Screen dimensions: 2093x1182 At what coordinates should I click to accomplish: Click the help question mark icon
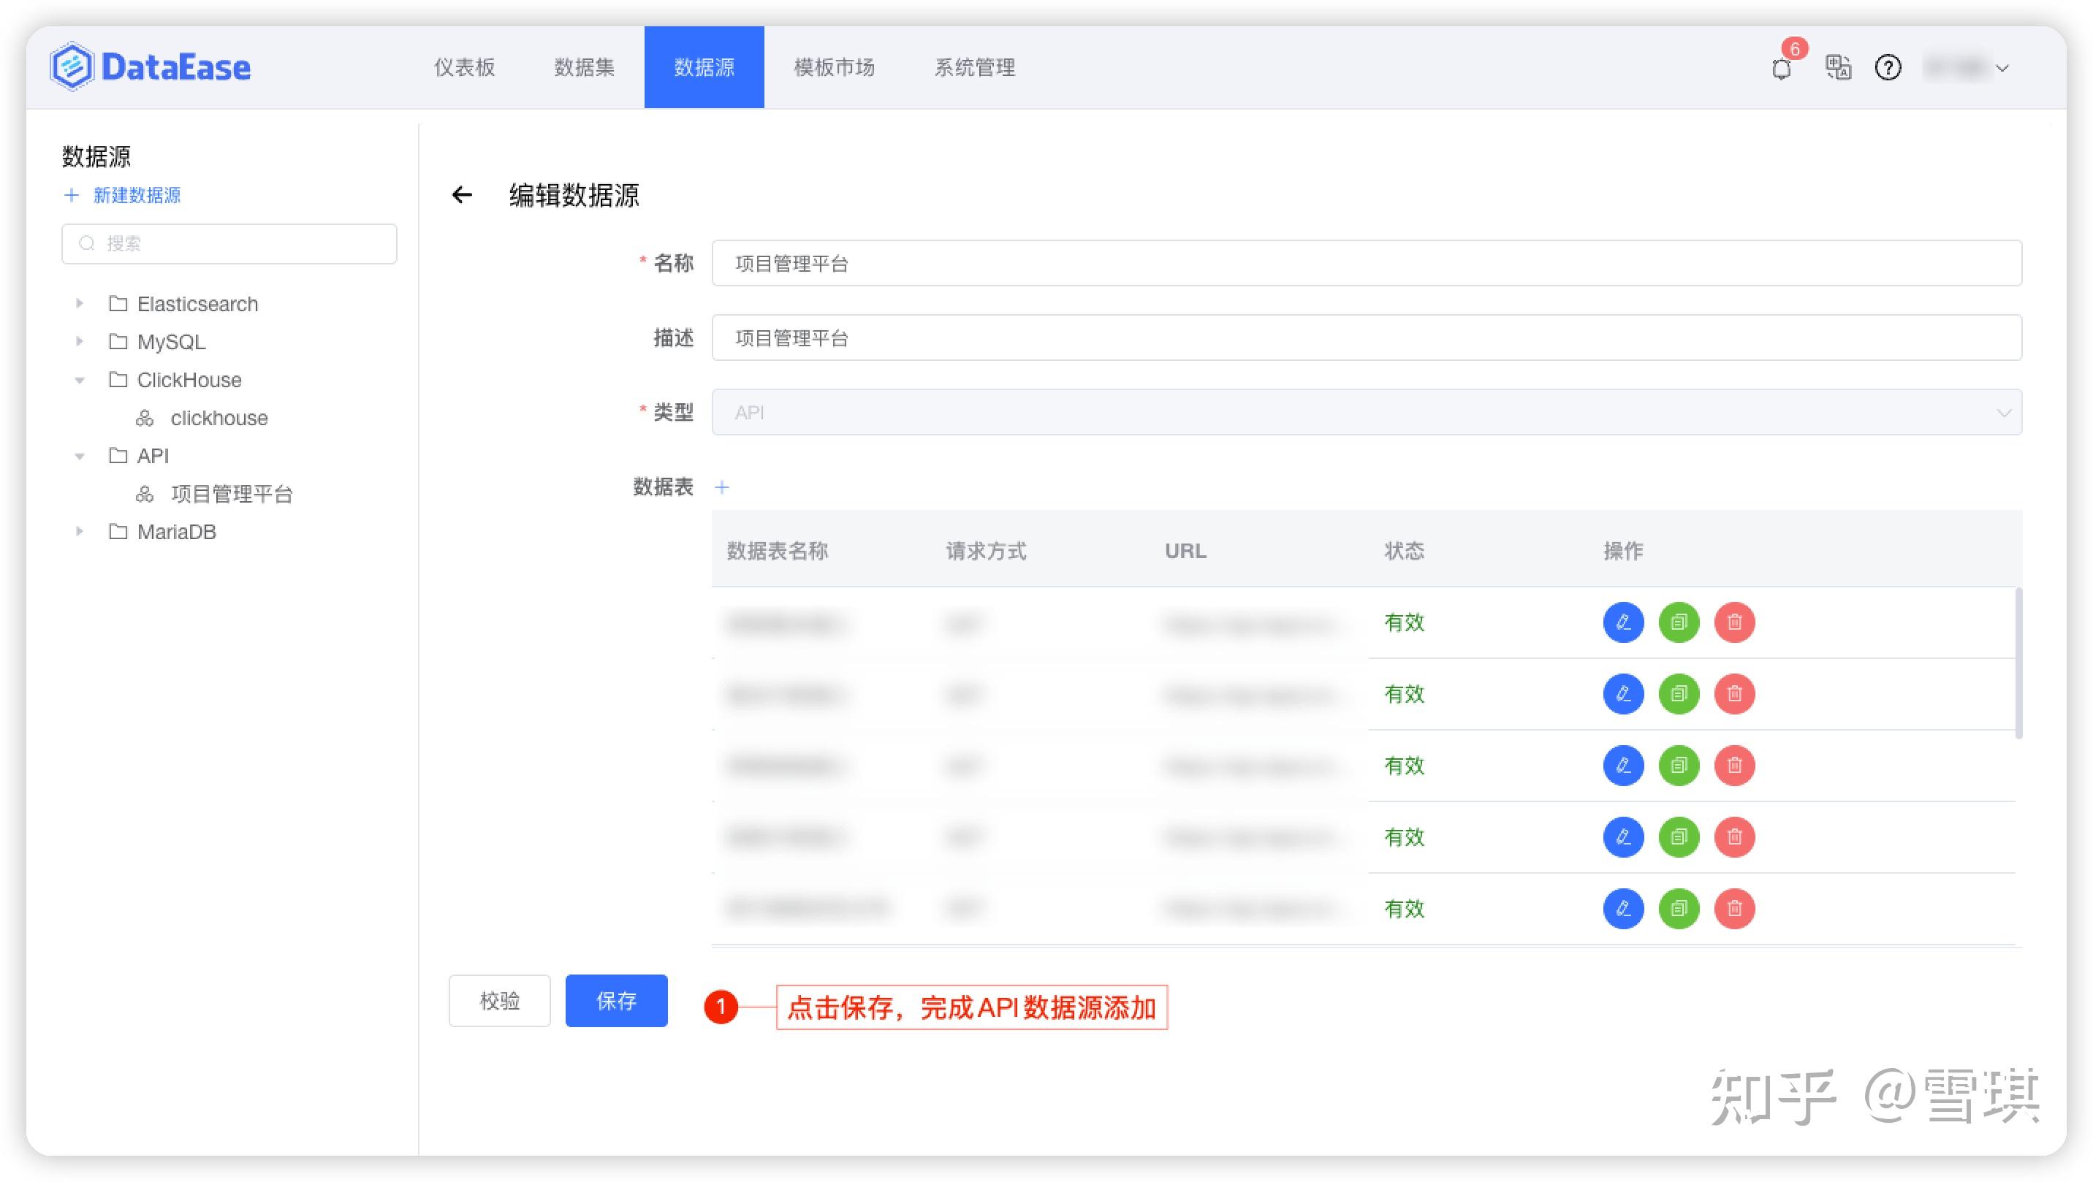pyautogui.click(x=1888, y=67)
